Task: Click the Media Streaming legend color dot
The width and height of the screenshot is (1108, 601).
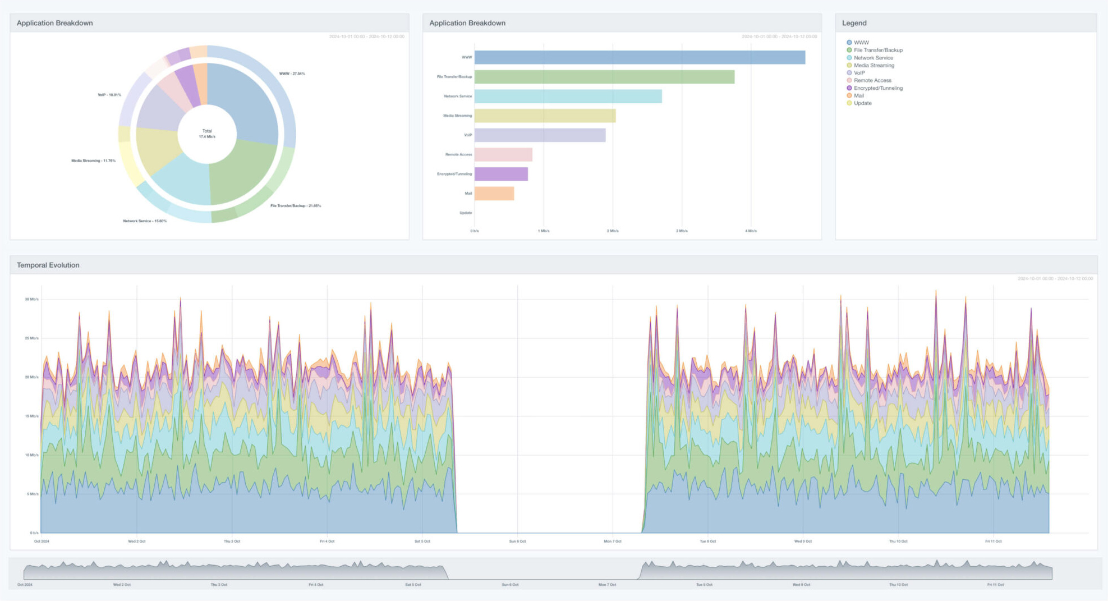Action: coord(849,66)
